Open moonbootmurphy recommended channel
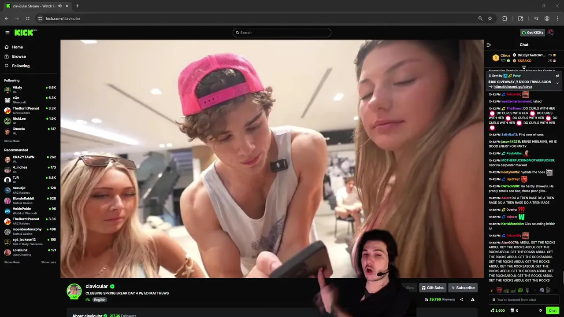Screen dimensions: 564x317 (x=30, y=232)
